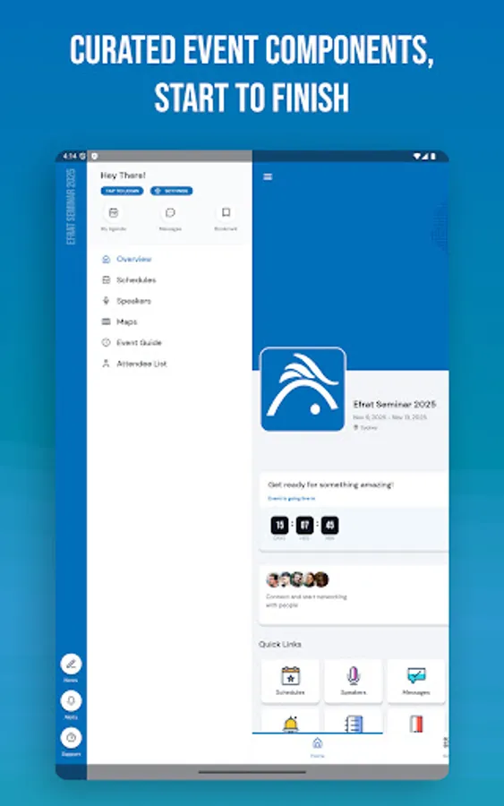This screenshot has height=806, width=504.
Task: Click the countdown days box
Action: point(279,525)
